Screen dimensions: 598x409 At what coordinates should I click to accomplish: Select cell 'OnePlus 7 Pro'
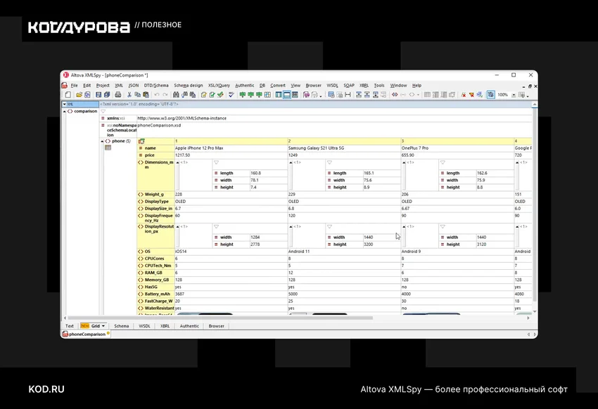[458, 148]
